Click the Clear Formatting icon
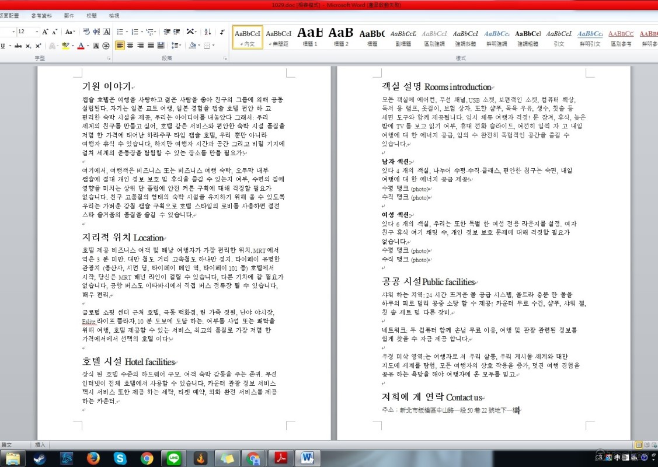Viewport: 658px width, 467px height. pos(86,32)
